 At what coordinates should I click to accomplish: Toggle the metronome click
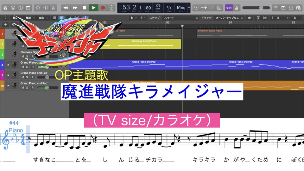coord(236,8)
